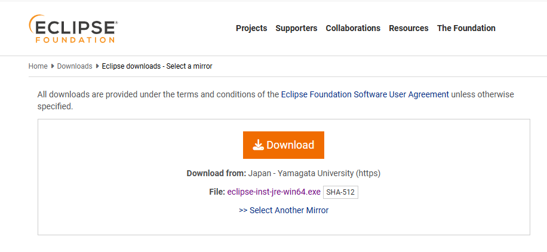Click the Eclipse Foundation logo
Screen dimensions: 547x252
[73, 29]
